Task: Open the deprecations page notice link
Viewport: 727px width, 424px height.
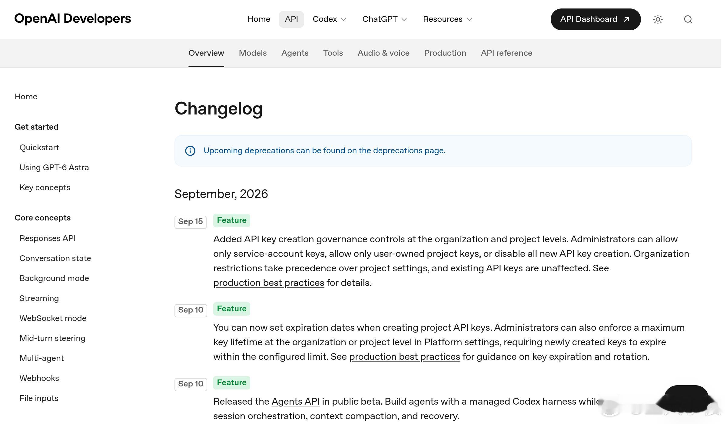Action: (x=324, y=151)
